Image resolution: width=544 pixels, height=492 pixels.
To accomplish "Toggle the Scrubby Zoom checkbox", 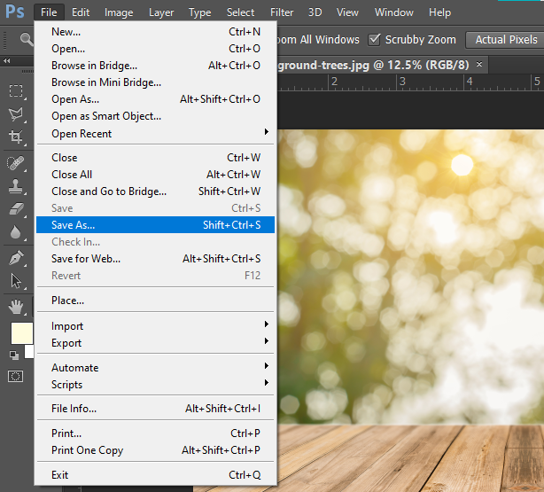I will 375,40.
